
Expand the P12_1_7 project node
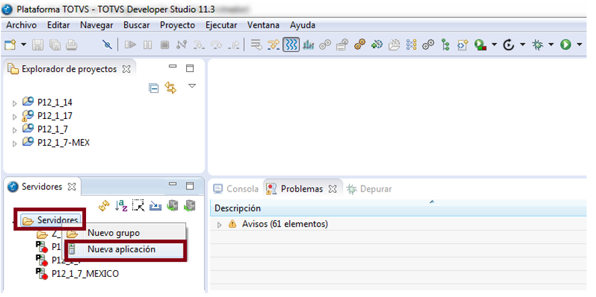(15, 130)
